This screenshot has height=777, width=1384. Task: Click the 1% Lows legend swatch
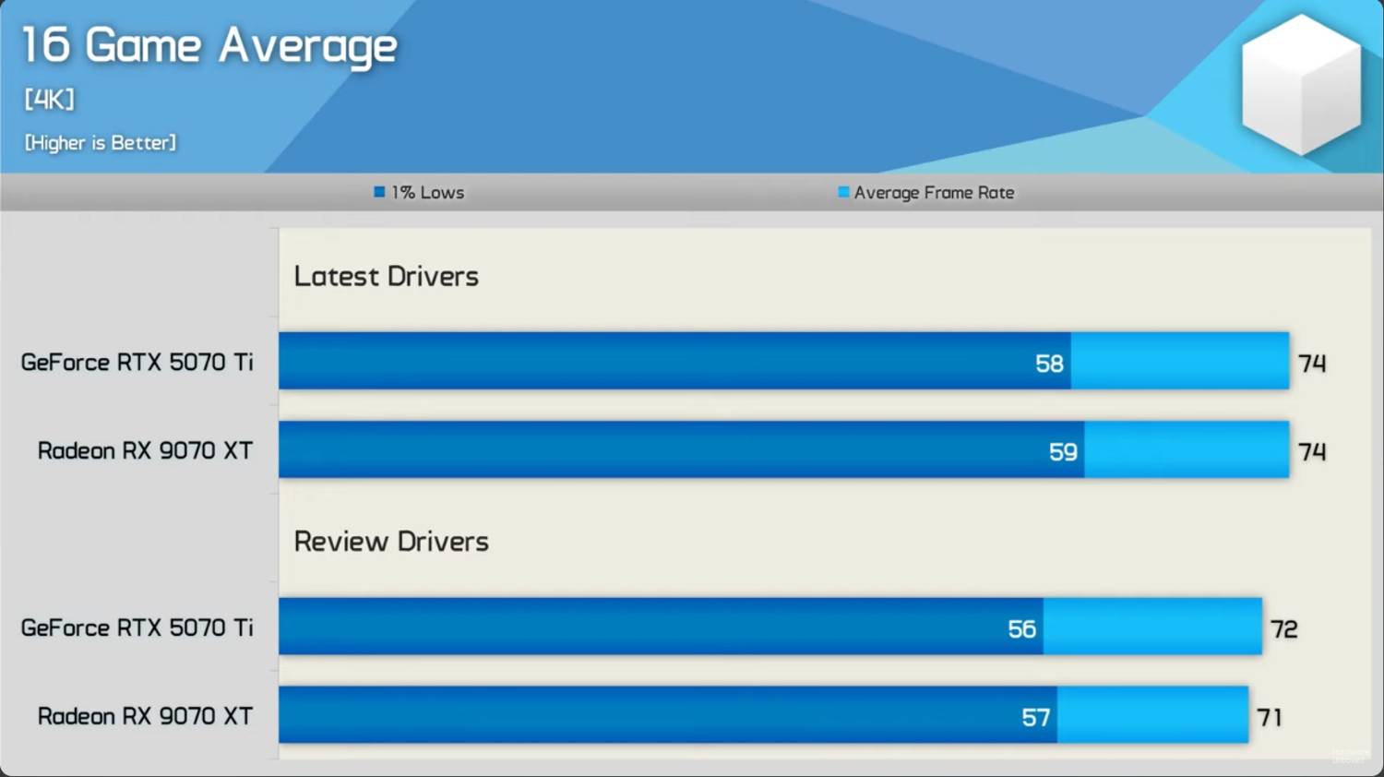click(379, 192)
